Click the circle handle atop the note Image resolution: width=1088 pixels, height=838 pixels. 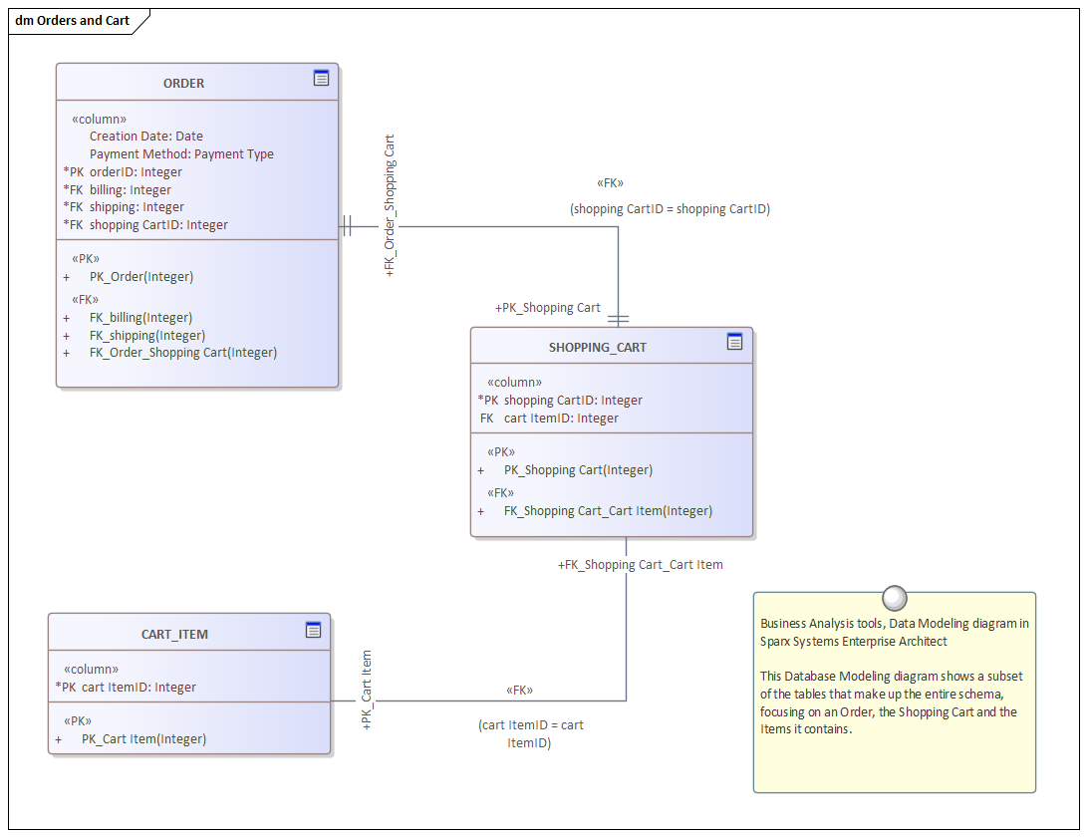coord(894,598)
